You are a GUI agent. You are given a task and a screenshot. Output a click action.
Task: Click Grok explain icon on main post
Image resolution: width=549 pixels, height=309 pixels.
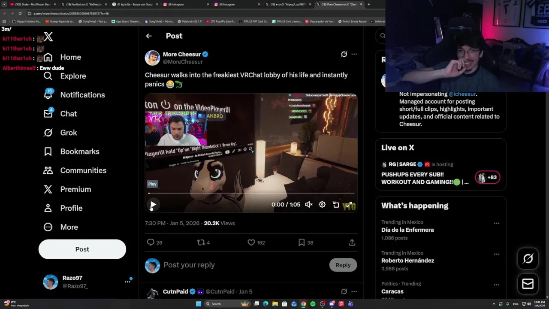tap(344, 54)
